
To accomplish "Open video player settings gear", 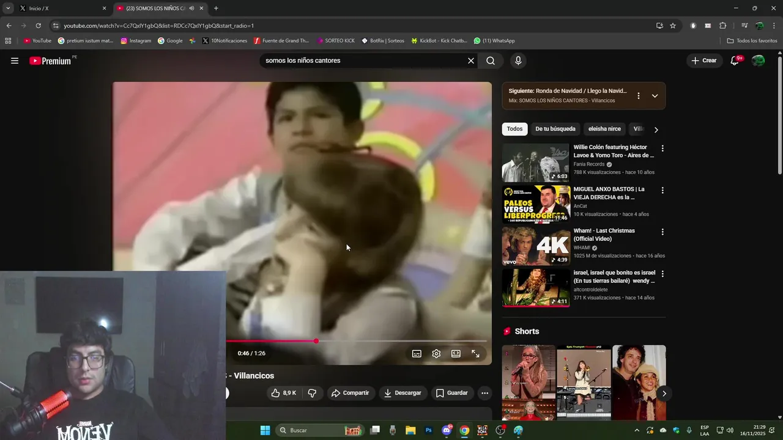I will pyautogui.click(x=436, y=353).
